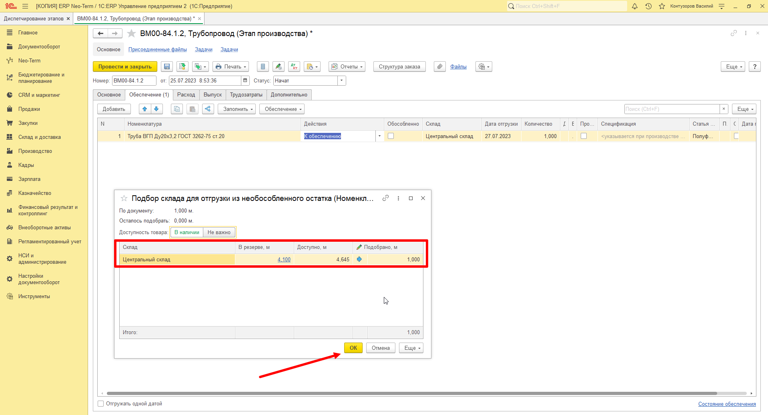Move row down with blue down arrow
Screen dimensions: 768x415
click(156, 109)
